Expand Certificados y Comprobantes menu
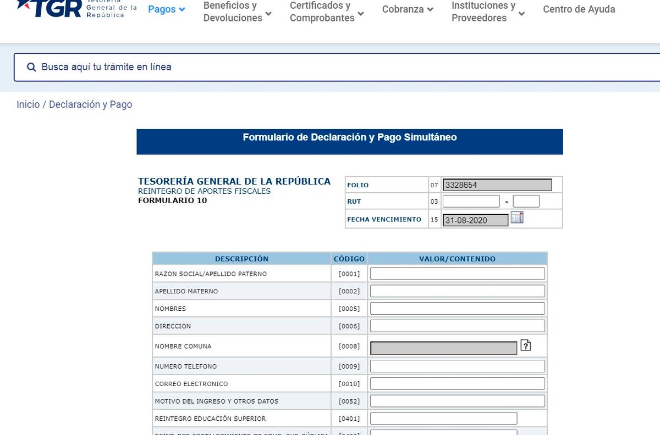Image resolution: width=660 pixels, height=435 pixels. [x=327, y=12]
